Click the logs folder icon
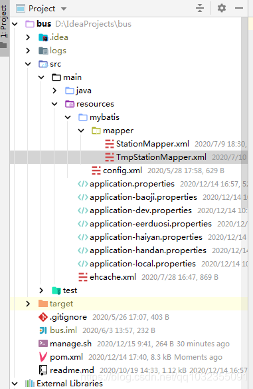The width and height of the screenshot is (253, 389). [43, 51]
